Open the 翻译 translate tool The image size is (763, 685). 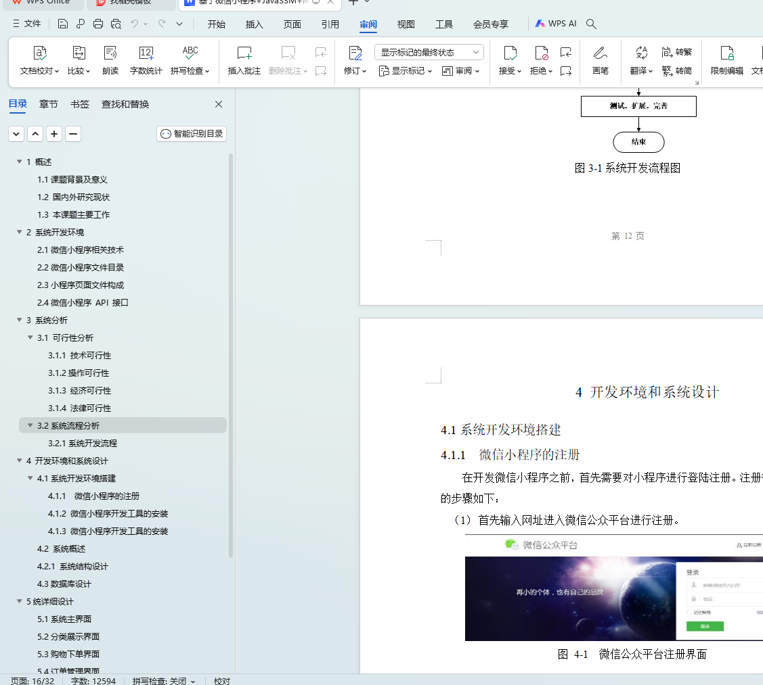(x=641, y=60)
